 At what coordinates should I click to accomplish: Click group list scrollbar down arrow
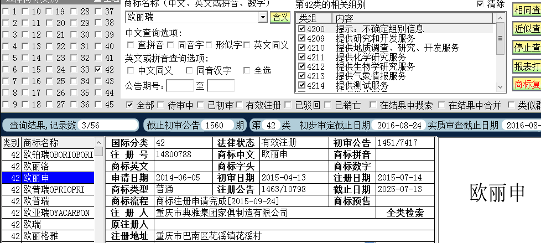(500, 87)
